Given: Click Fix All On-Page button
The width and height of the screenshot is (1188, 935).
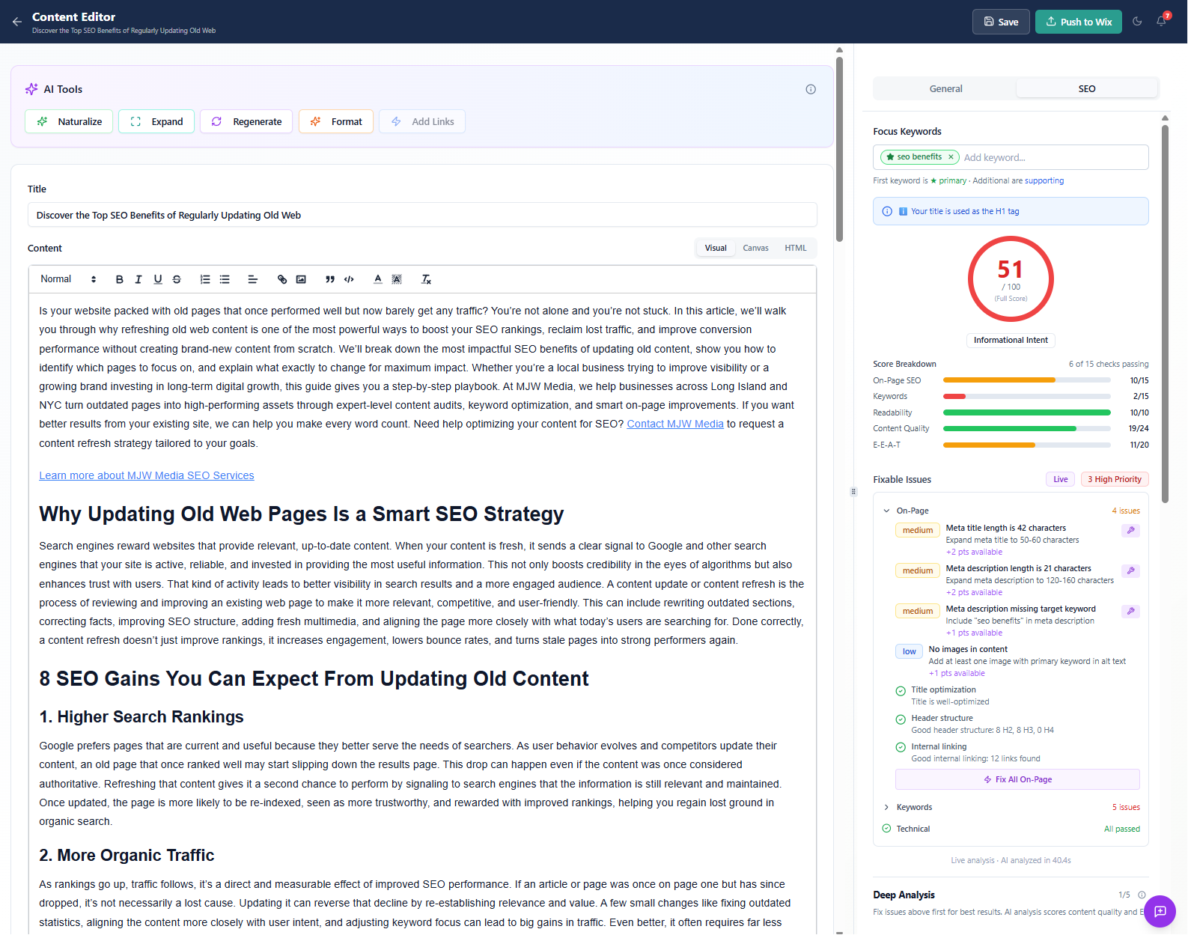Looking at the screenshot, I should 1017,779.
